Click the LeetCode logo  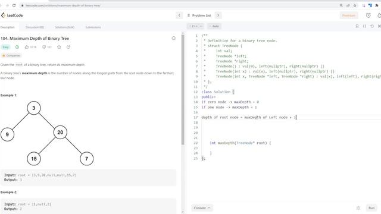pyautogui.click(x=12, y=15)
